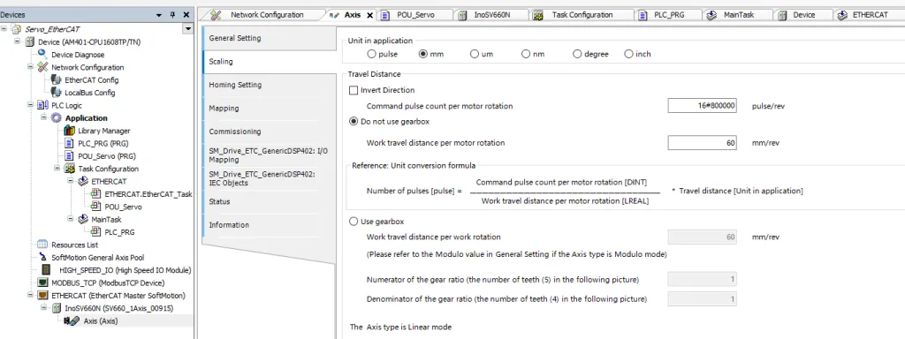
Task: Collapse the Task Configuration tree node
Action: tap(57, 169)
